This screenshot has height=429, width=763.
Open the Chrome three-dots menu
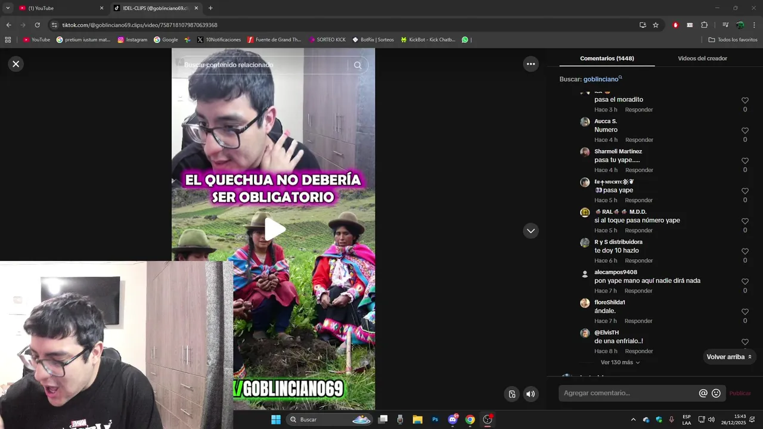point(754,25)
